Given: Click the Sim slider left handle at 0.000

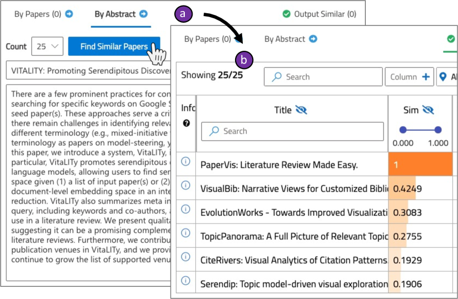Looking at the screenshot, I should [x=403, y=130].
